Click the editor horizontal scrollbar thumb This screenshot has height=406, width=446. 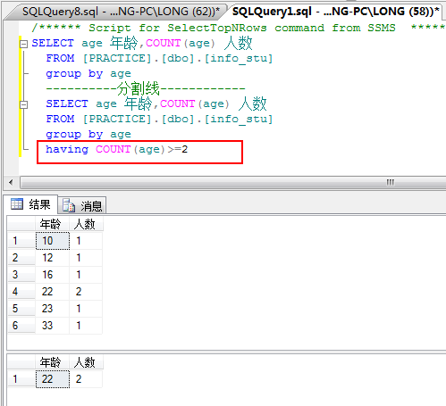(x=233, y=182)
